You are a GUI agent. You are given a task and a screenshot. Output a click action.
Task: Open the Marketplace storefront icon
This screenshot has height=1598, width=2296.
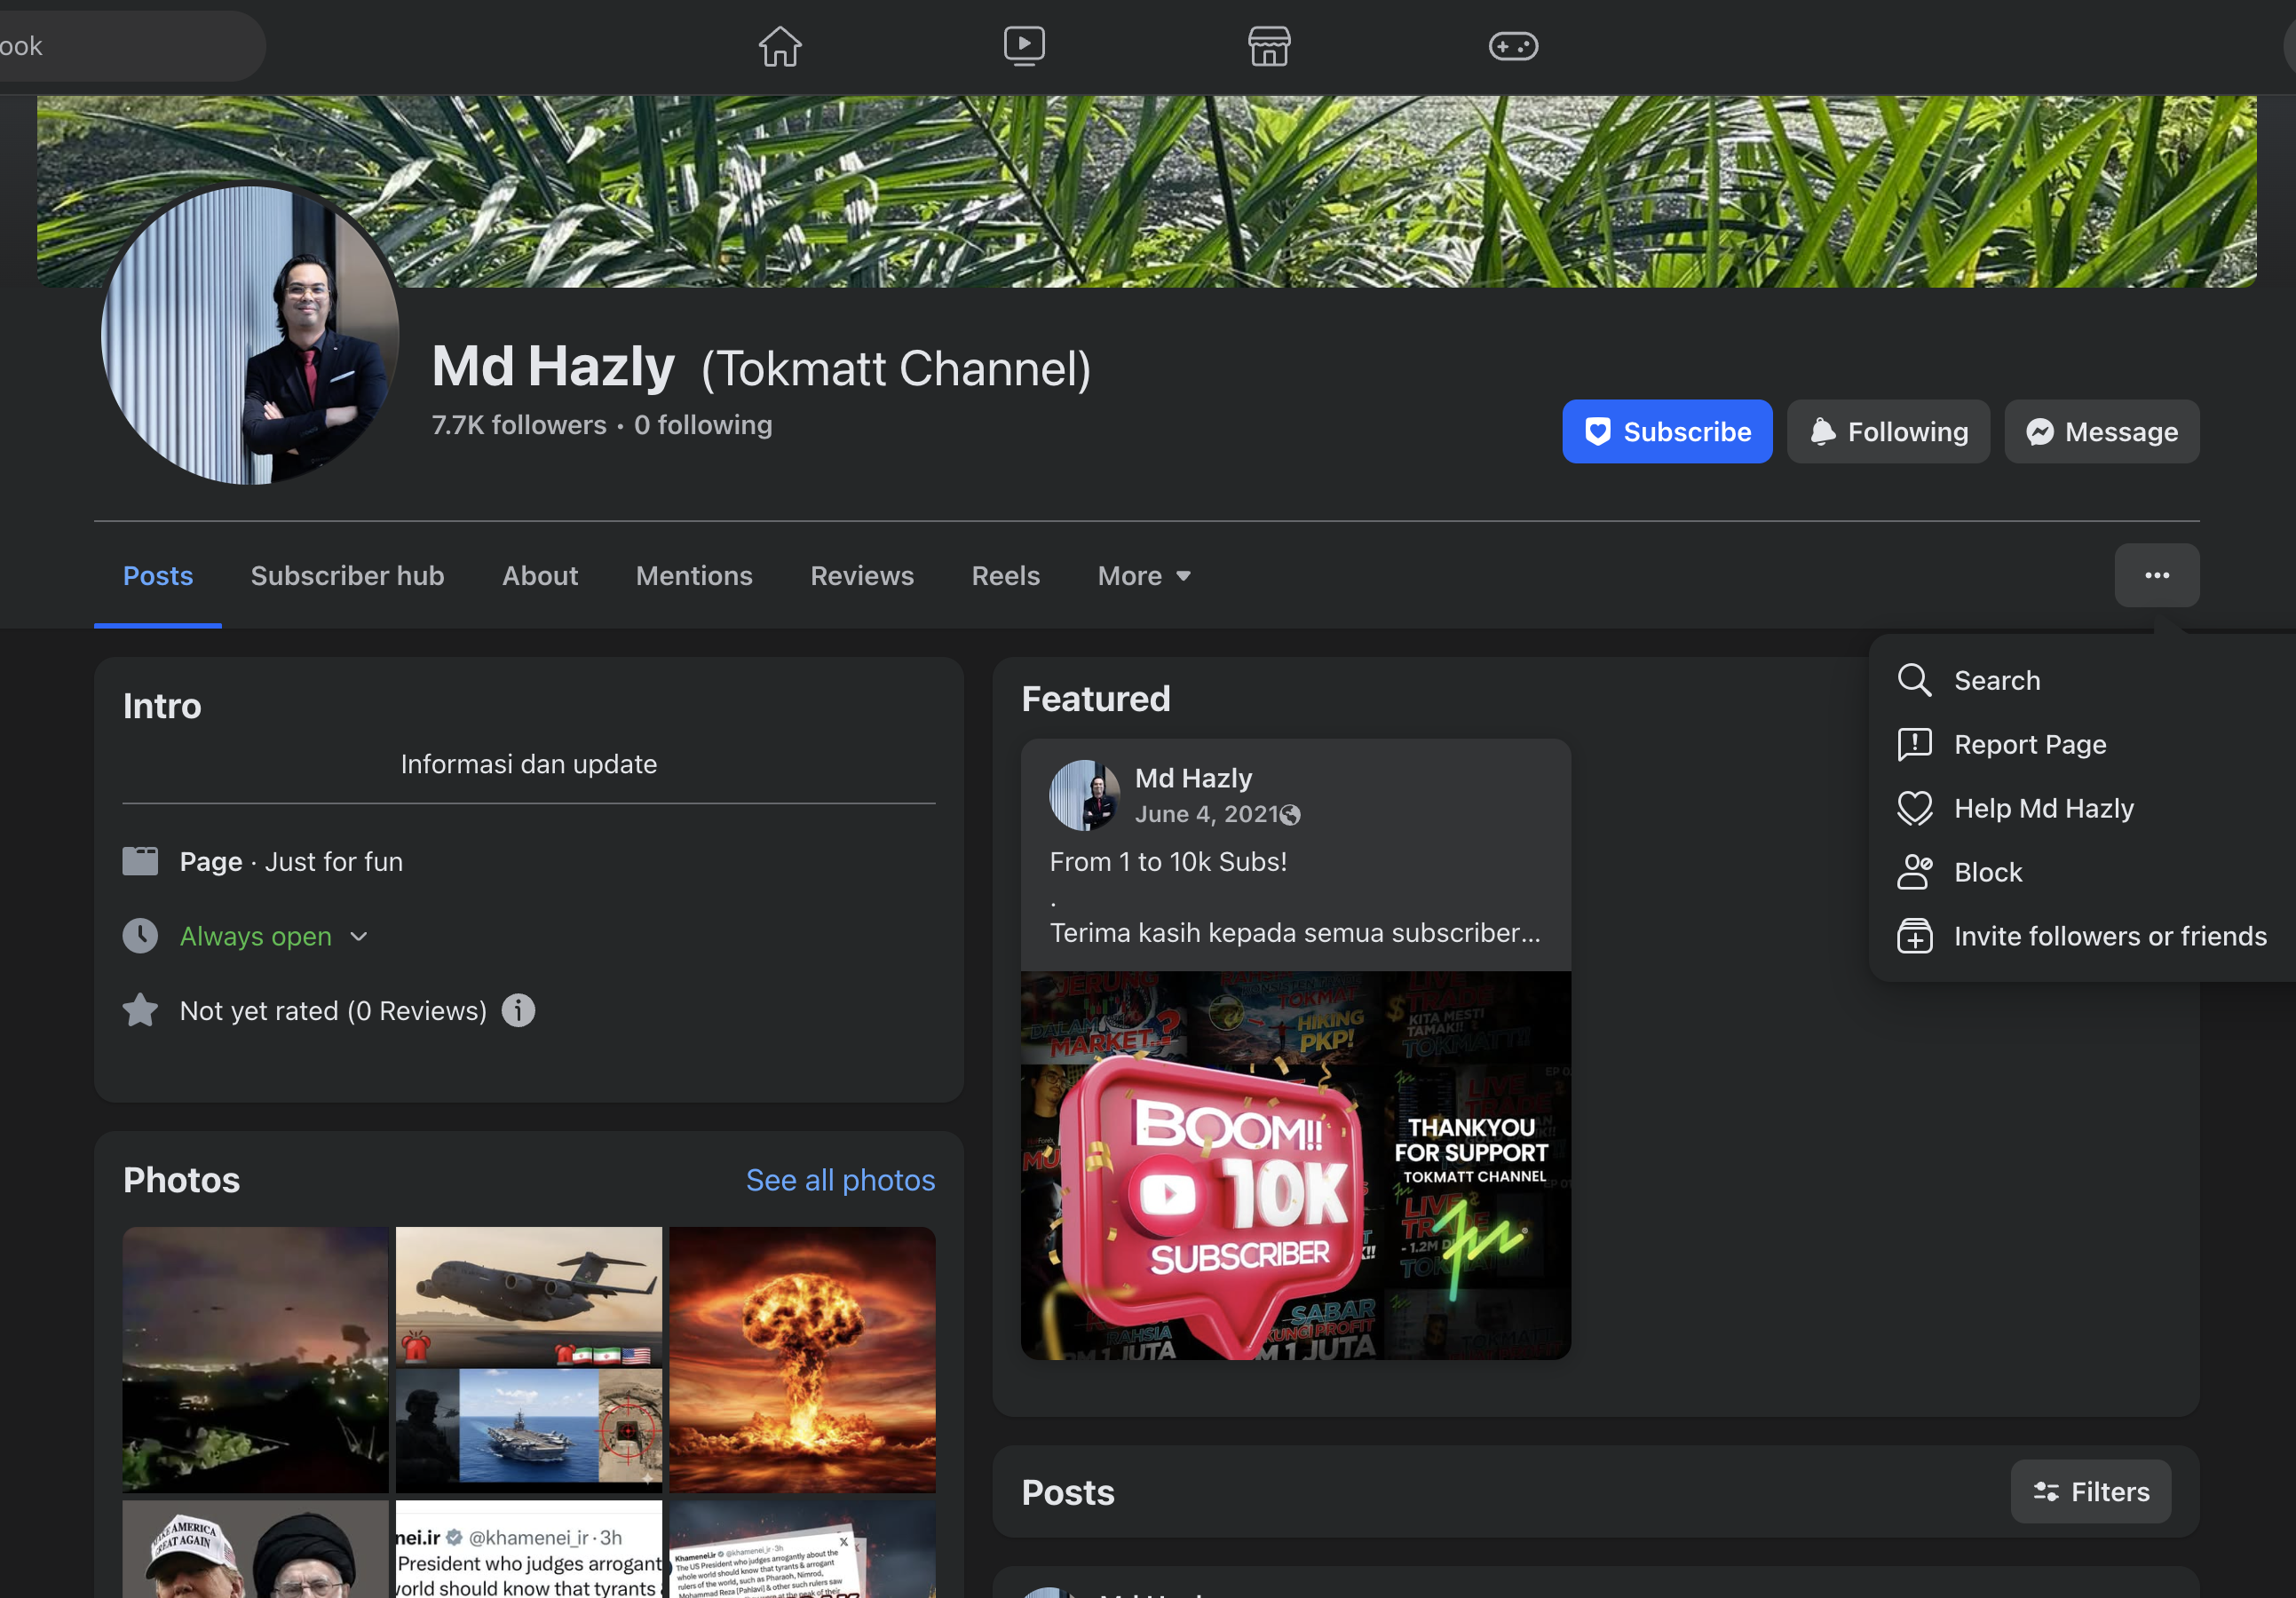coord(1269,46)
